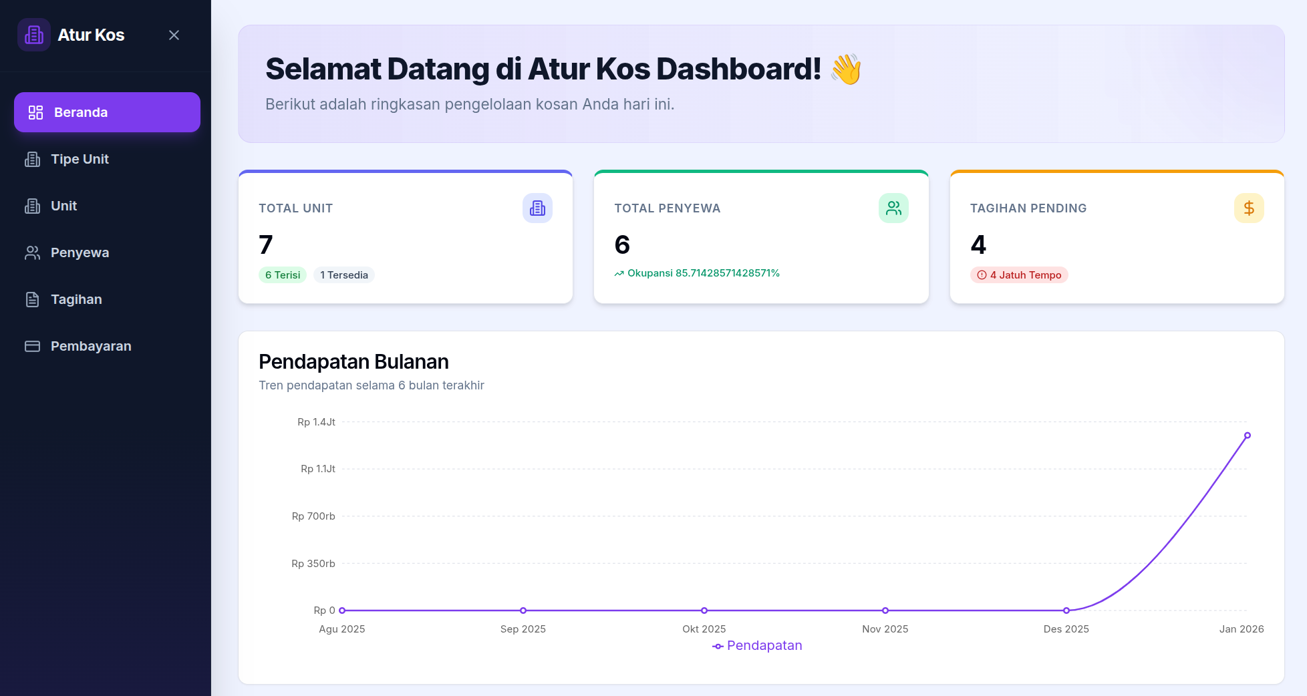The height and width of the screenshot is (696, 1307).
Task: Click the waving hand emoji in header
Action: pos(846,69)
